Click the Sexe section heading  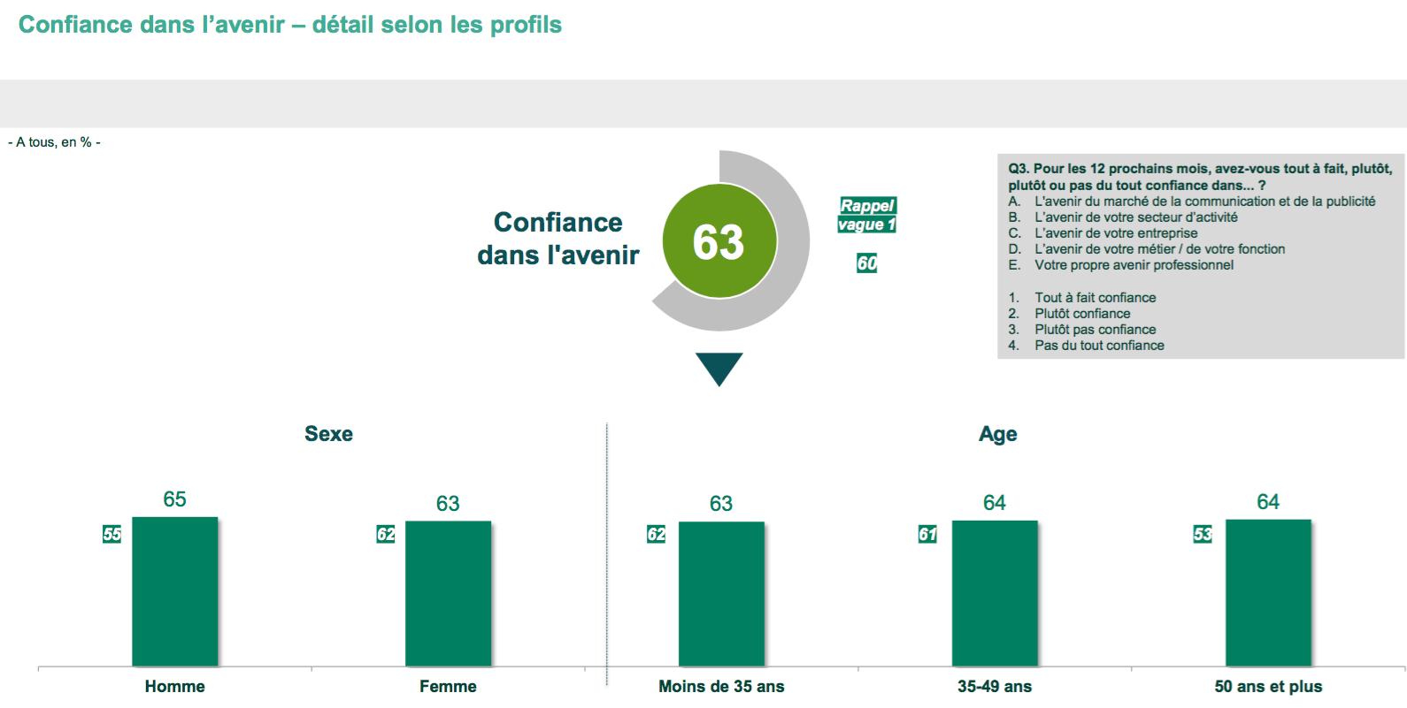[328, 434]
